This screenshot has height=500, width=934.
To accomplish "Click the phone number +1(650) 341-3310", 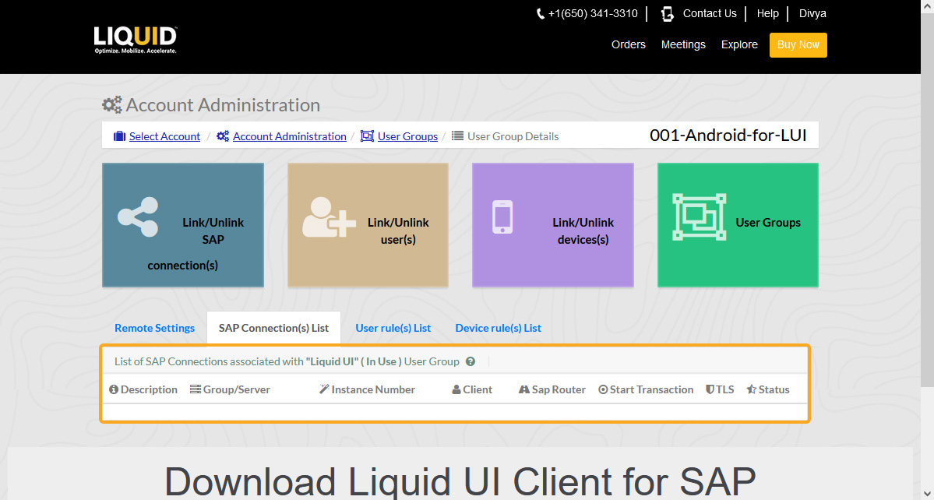I will (593, 14).
